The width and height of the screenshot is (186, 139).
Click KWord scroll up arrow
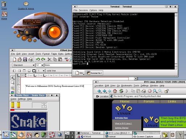[136, 79]
